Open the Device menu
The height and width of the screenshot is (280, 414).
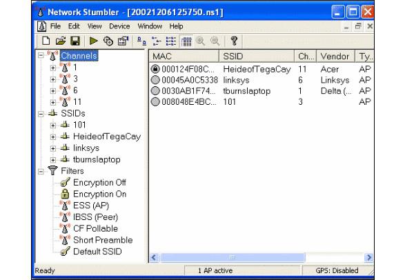tap(119, 26)
